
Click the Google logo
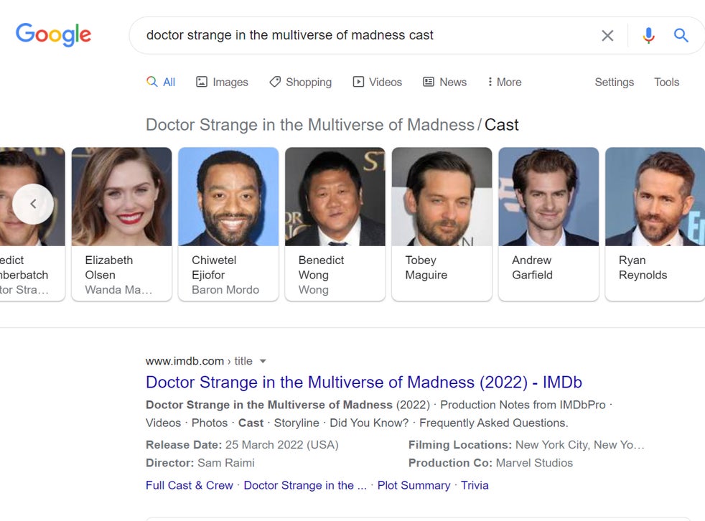click(x=53, y=34)
